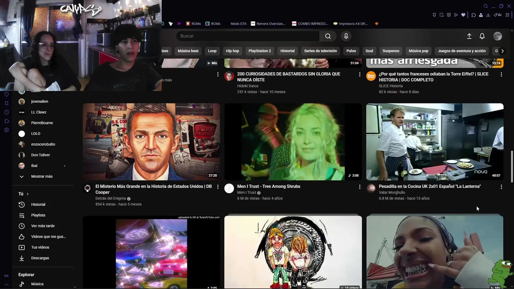Open options for DB Cooper video
The width and height of the screenshot is (514, 289).
pyautogui.click(x=218, y=187)
